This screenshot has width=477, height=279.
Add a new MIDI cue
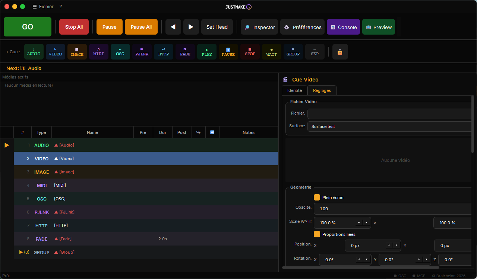coord(99,52)
